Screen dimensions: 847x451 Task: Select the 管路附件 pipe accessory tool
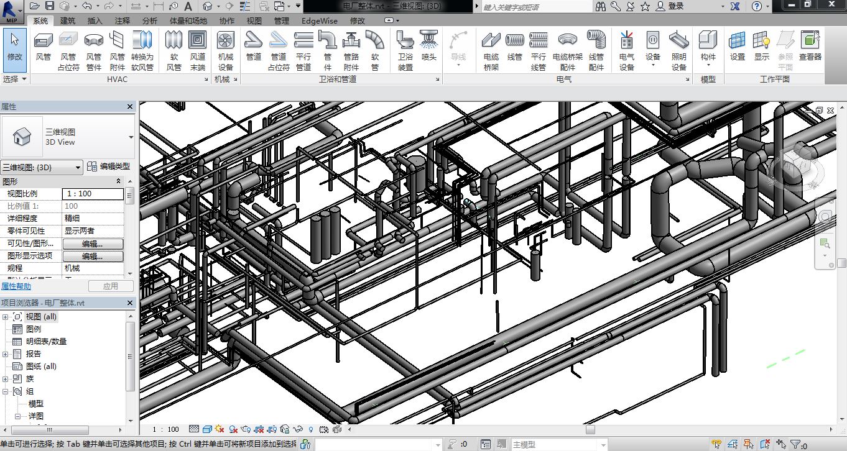click(x=351, y=48)
